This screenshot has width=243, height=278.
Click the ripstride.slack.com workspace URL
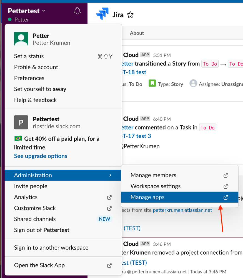(x=56, y=126)
